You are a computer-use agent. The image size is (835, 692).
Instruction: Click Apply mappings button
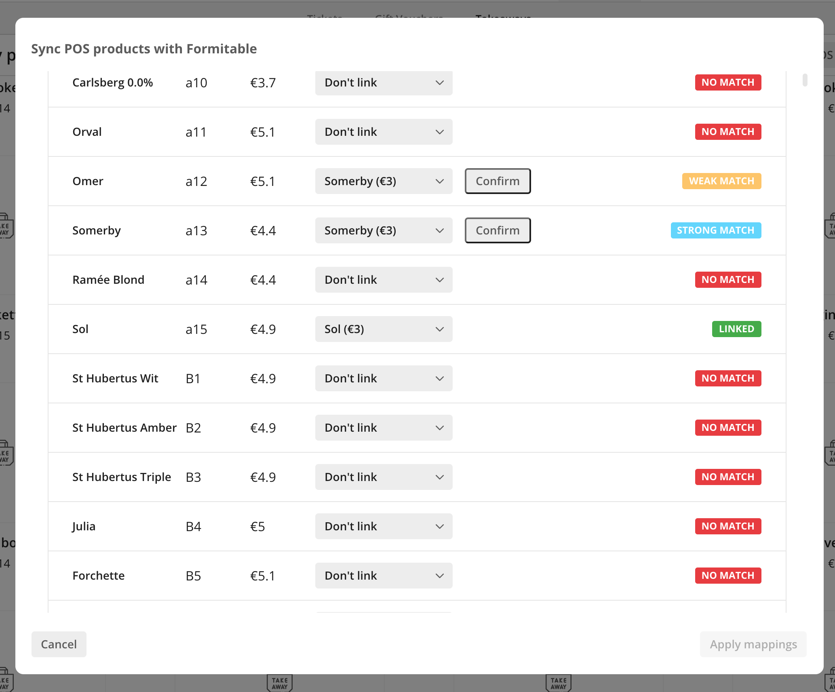click(753, 644)
